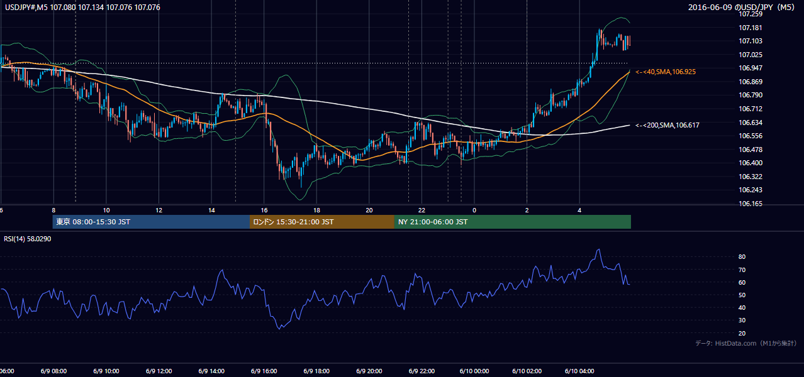The height and width of the screenshot is (377, 804).
Task: Click the 6/9 12:00 date label
Action: coord(159,371)
